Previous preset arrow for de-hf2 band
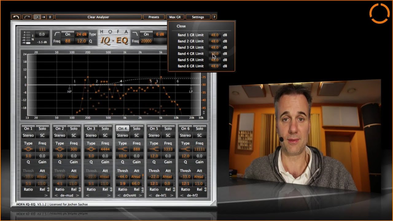The image size is (393, 221). tap(182, 196)
